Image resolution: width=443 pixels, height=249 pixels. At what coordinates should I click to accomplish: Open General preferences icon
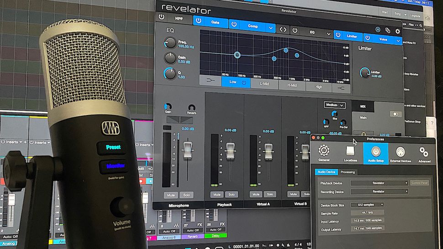[x=324, y=153]
